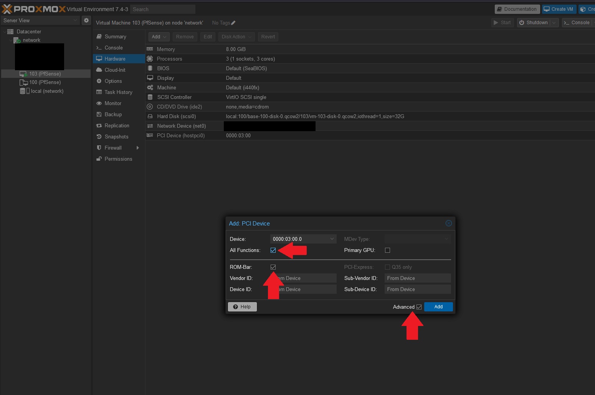Image resolution: width=595 pixels, height=395 pixels.
Task: Collapse the network node expander
Action: pyautogui.click(x=10, y=40)
